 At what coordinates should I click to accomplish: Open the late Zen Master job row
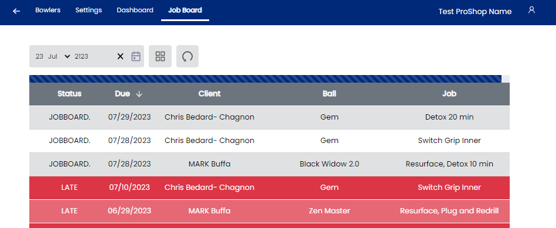[x=270, y=210]
